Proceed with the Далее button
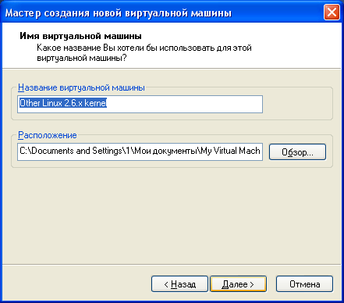Image resolution: width=344 pixels, height=303 pixels. tap(238, 284)
